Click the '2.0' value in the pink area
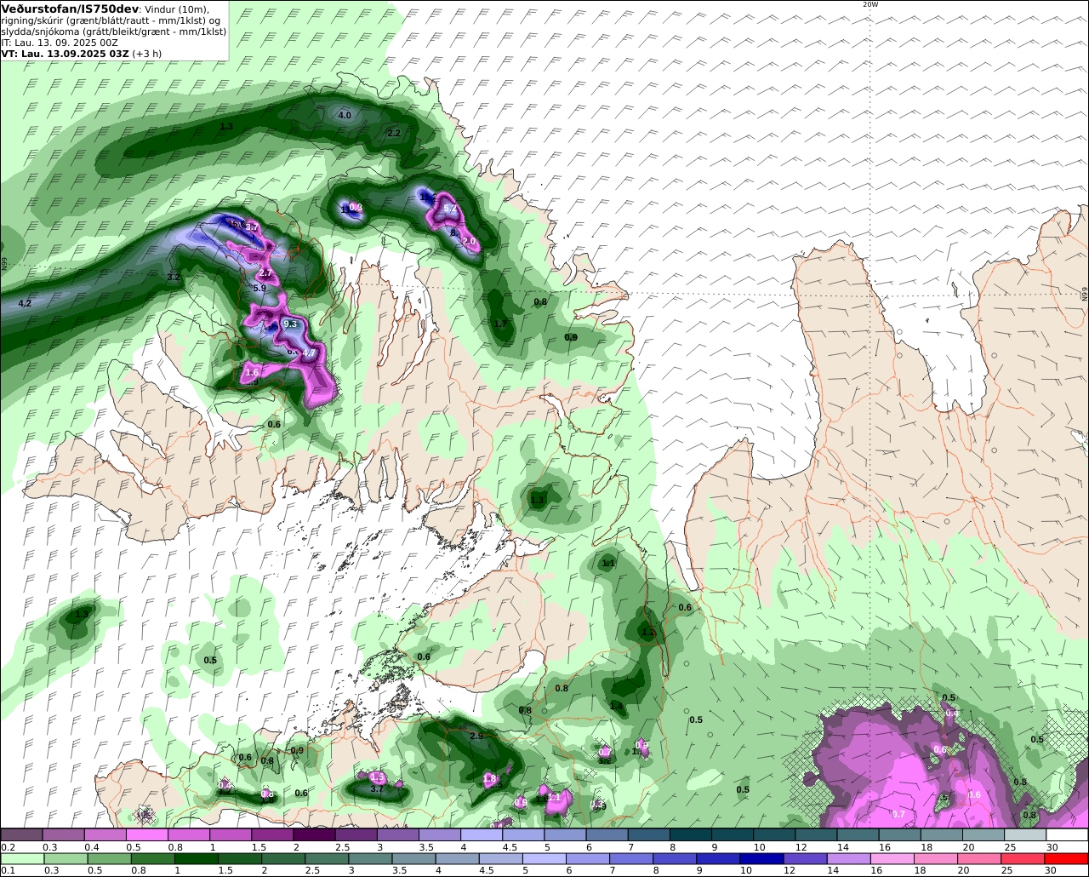This screenshot has width=1089, height=877. [469, 242]
